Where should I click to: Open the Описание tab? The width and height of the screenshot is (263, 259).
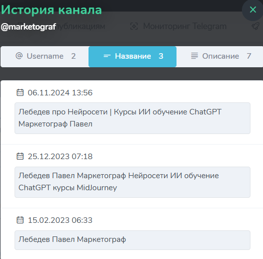point(220,57)
